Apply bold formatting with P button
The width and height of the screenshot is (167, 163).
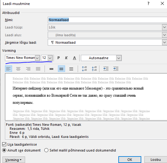59,58
